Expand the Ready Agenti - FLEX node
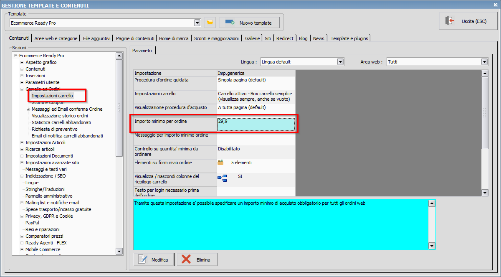This screenshot has height=277, width=501. pos(22,243)
